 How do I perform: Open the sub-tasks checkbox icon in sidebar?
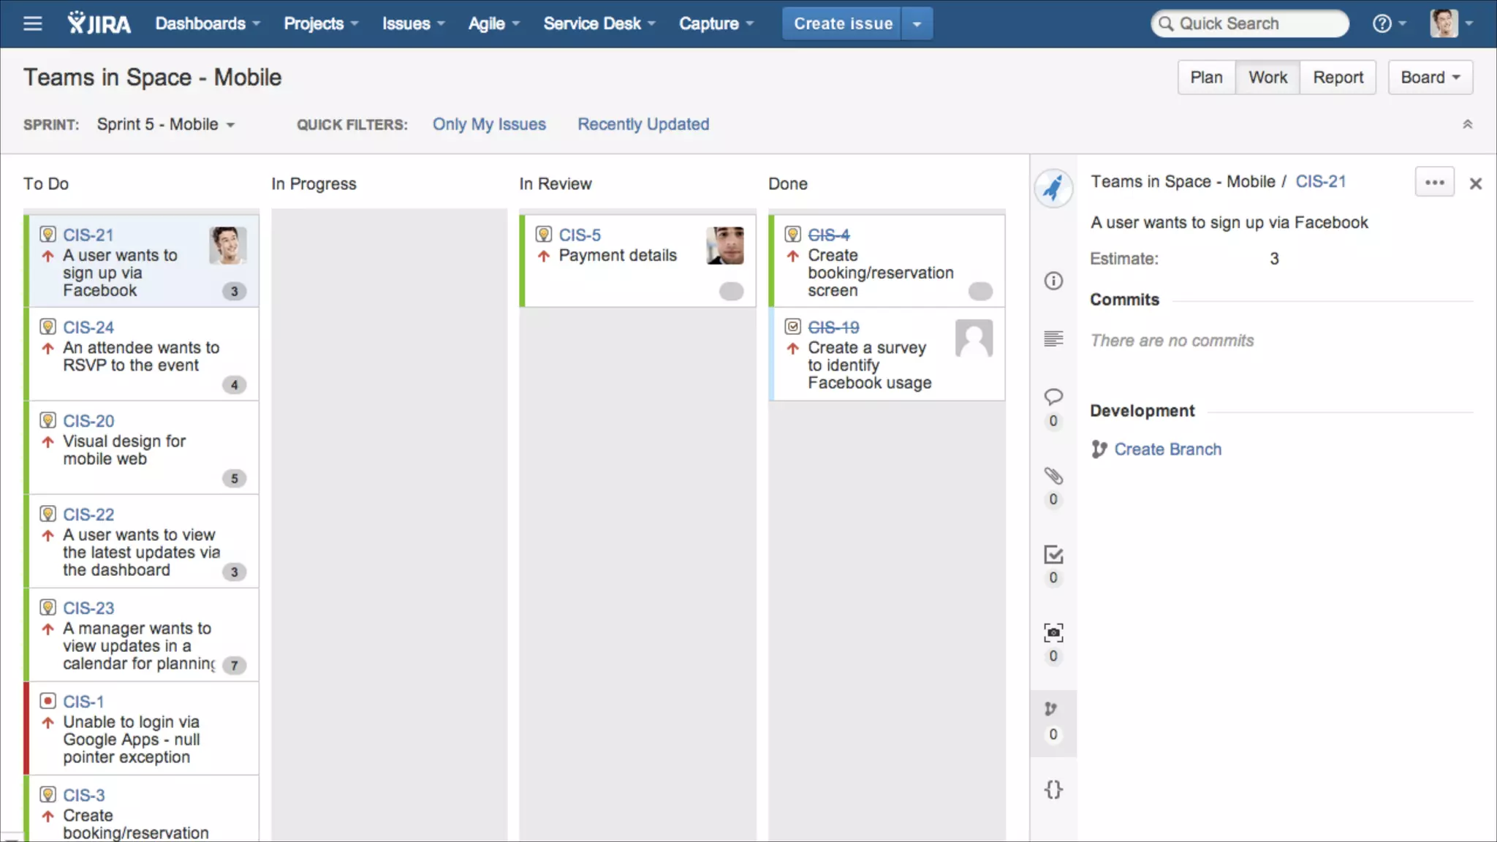[1053, 555]
